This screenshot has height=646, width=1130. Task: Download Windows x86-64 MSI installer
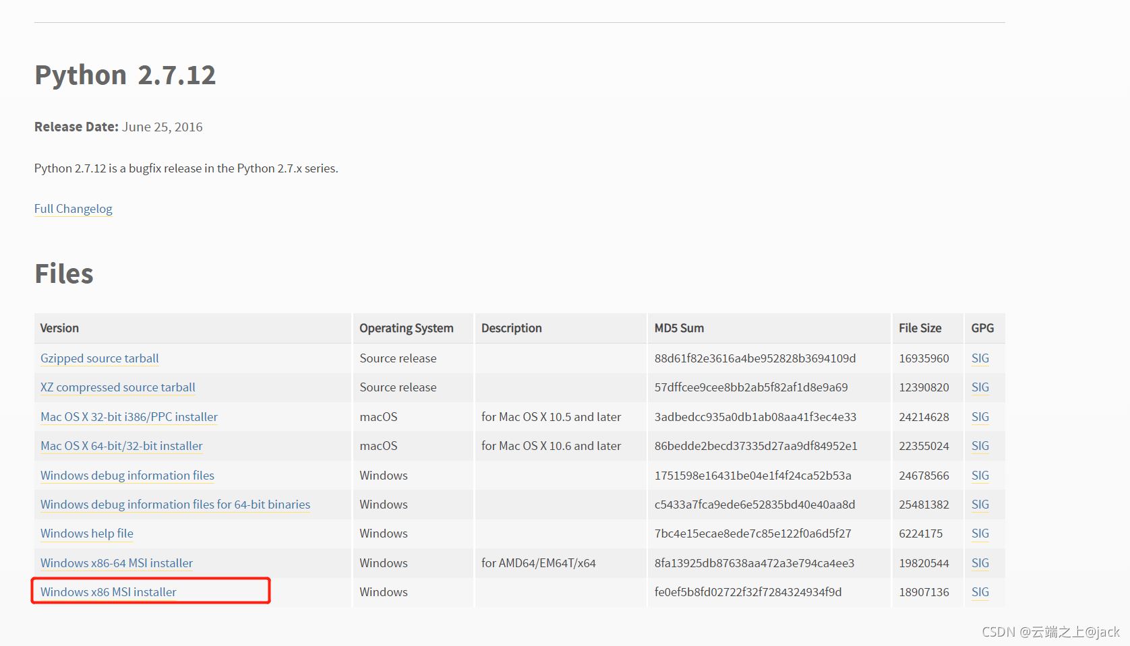[x=116, y=563]
